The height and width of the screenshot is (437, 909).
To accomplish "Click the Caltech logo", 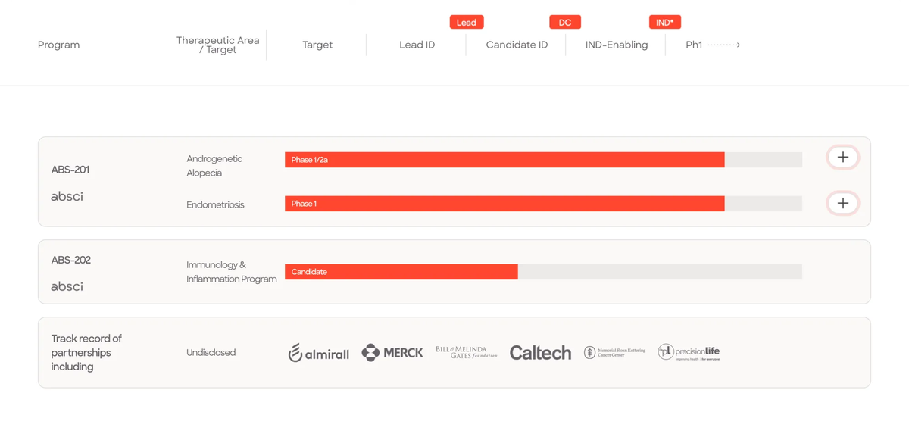I will click(540, 352).
